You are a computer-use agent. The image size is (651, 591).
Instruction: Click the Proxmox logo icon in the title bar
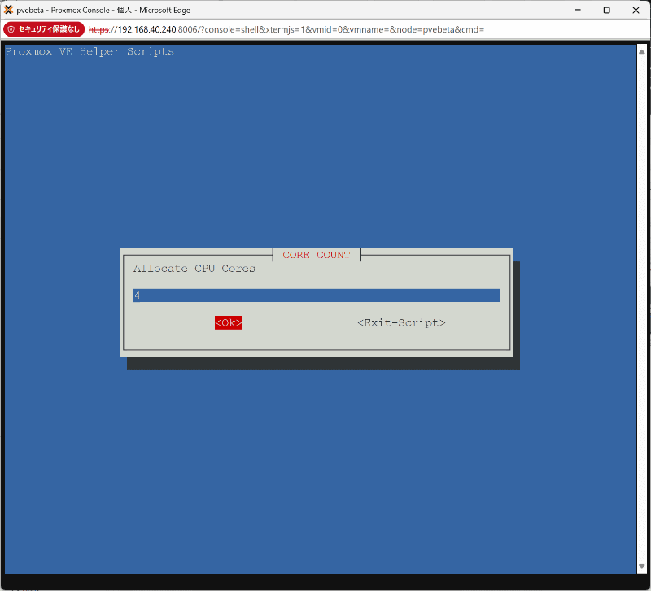[8, 10]
